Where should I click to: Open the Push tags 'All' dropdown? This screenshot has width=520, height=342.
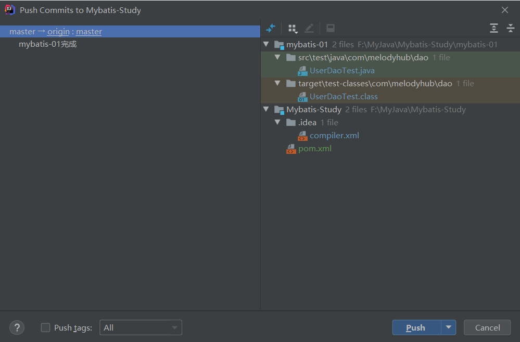pos(141,327)
